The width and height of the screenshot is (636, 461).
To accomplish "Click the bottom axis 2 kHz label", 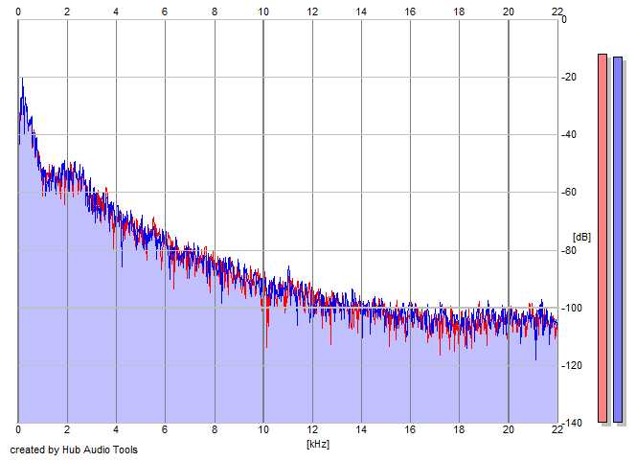I will point(67,429).
